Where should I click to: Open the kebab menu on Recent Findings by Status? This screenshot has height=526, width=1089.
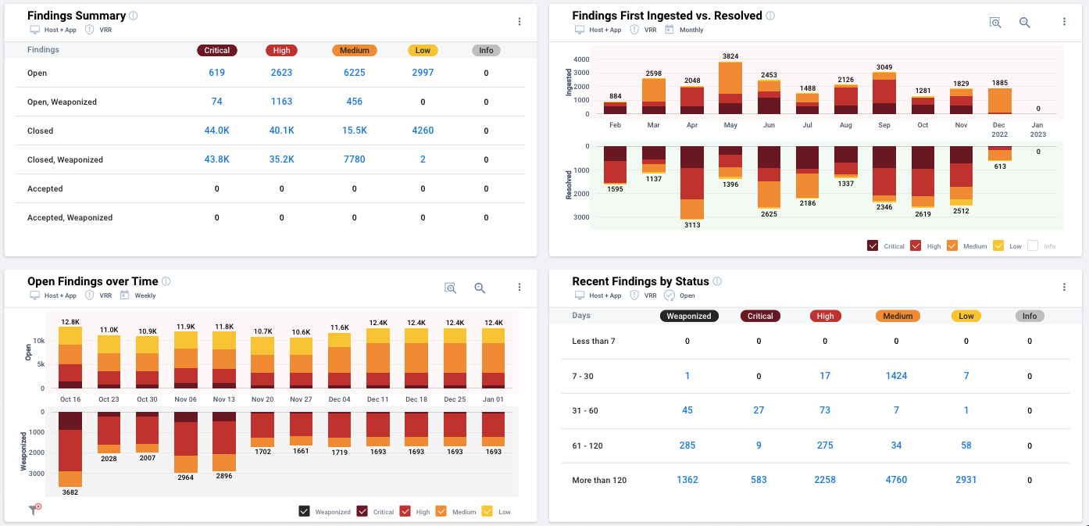click(x=1064, y=287)
